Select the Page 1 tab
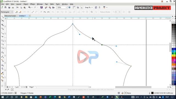Screen dimensions: 176x99 (32, 87)
